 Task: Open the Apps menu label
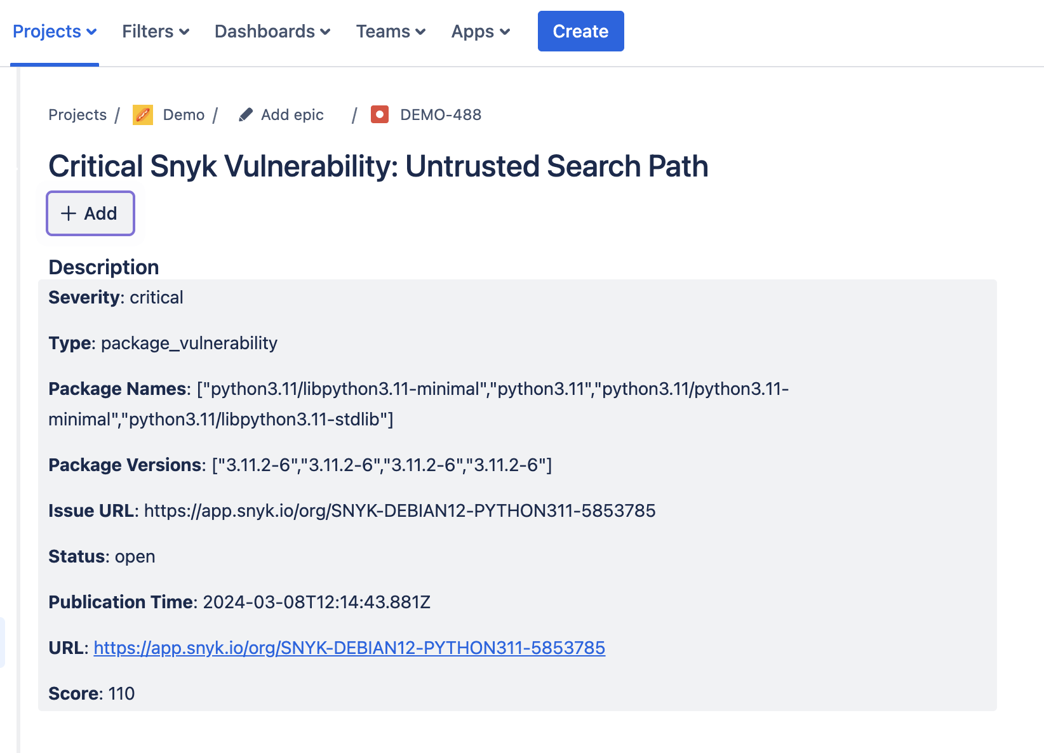click(x=472, y=32)
